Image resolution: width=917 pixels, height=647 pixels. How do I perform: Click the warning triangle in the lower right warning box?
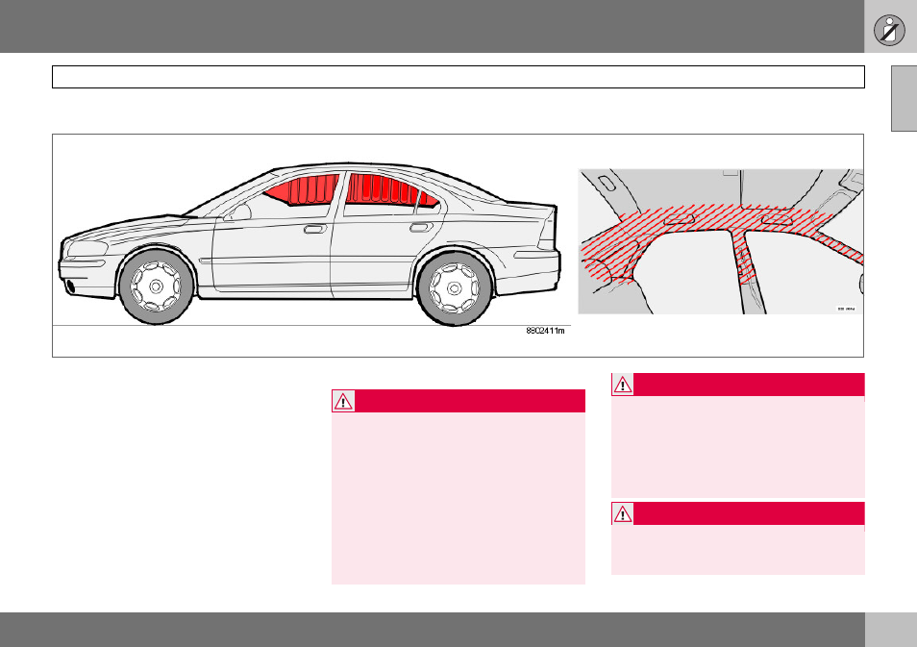pyautogui.click(x=623, y=513)
